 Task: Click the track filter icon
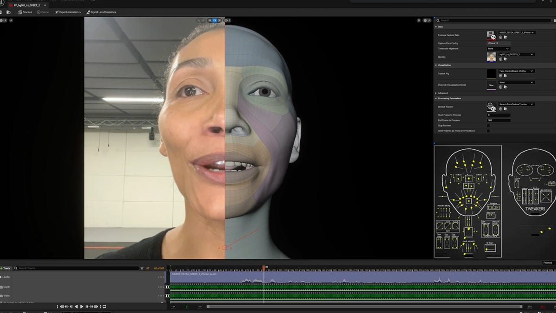point(142,268)
